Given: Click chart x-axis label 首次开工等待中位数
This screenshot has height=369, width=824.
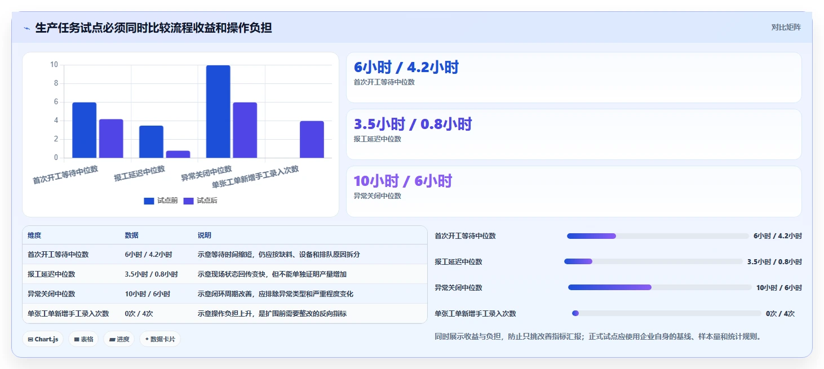Looking at the screenshot, I should pos(65,175).
